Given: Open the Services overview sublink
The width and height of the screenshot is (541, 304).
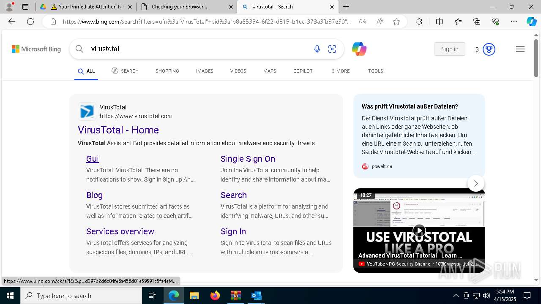Looking at the screenshot, I should [x=120, y=231].
